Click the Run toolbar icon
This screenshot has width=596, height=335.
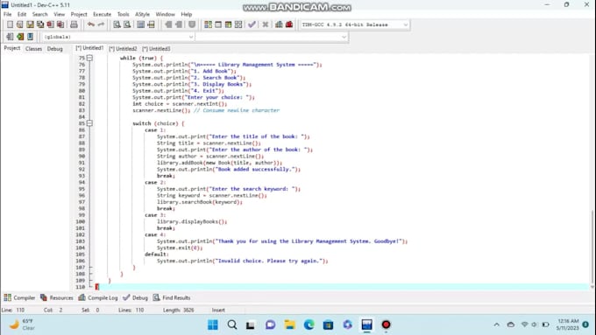[x=218, y=24]
